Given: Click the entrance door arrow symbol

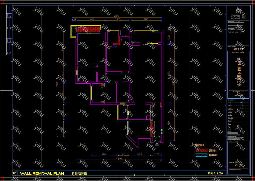Looking at the screenshot, I should pyautogui.click(x=156, y=144).
